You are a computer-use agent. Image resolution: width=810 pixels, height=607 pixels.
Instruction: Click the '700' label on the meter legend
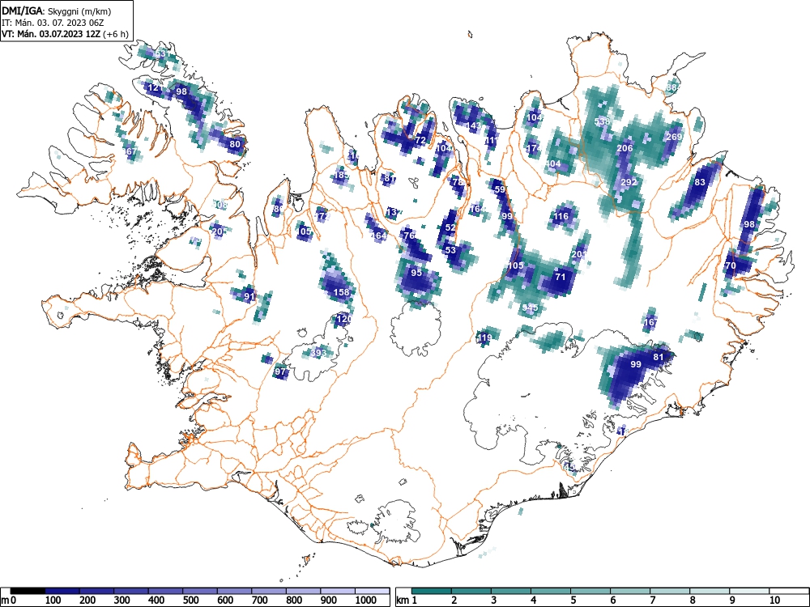click(x=260, y=601)
